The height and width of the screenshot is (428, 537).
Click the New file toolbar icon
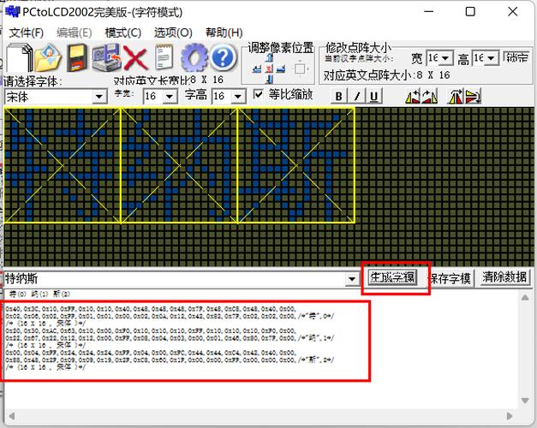[x=19, y=57]
